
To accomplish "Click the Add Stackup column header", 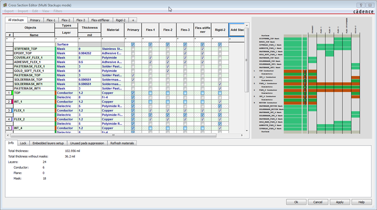I will pyautogui.click(x=237, y=30).
